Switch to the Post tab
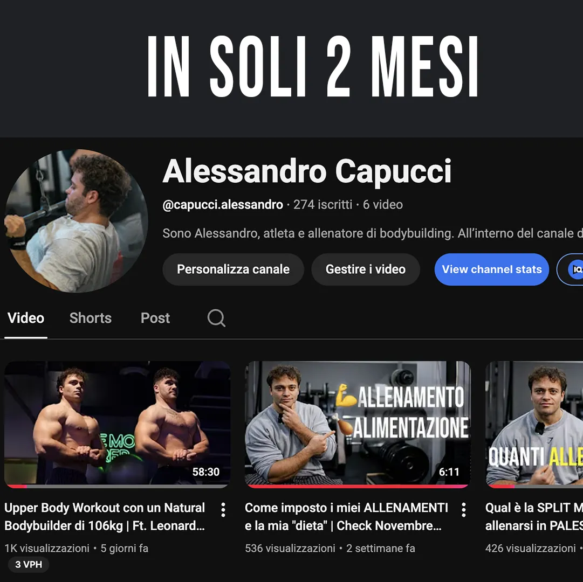583x582 pixels. pos(155,318)
